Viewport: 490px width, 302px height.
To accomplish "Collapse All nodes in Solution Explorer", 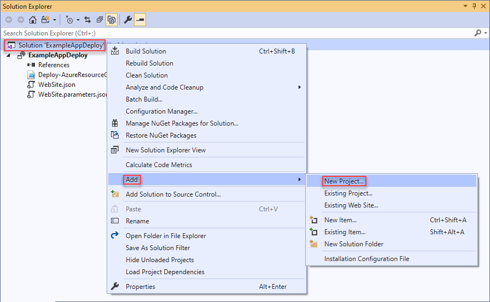I will pos(100,20).
